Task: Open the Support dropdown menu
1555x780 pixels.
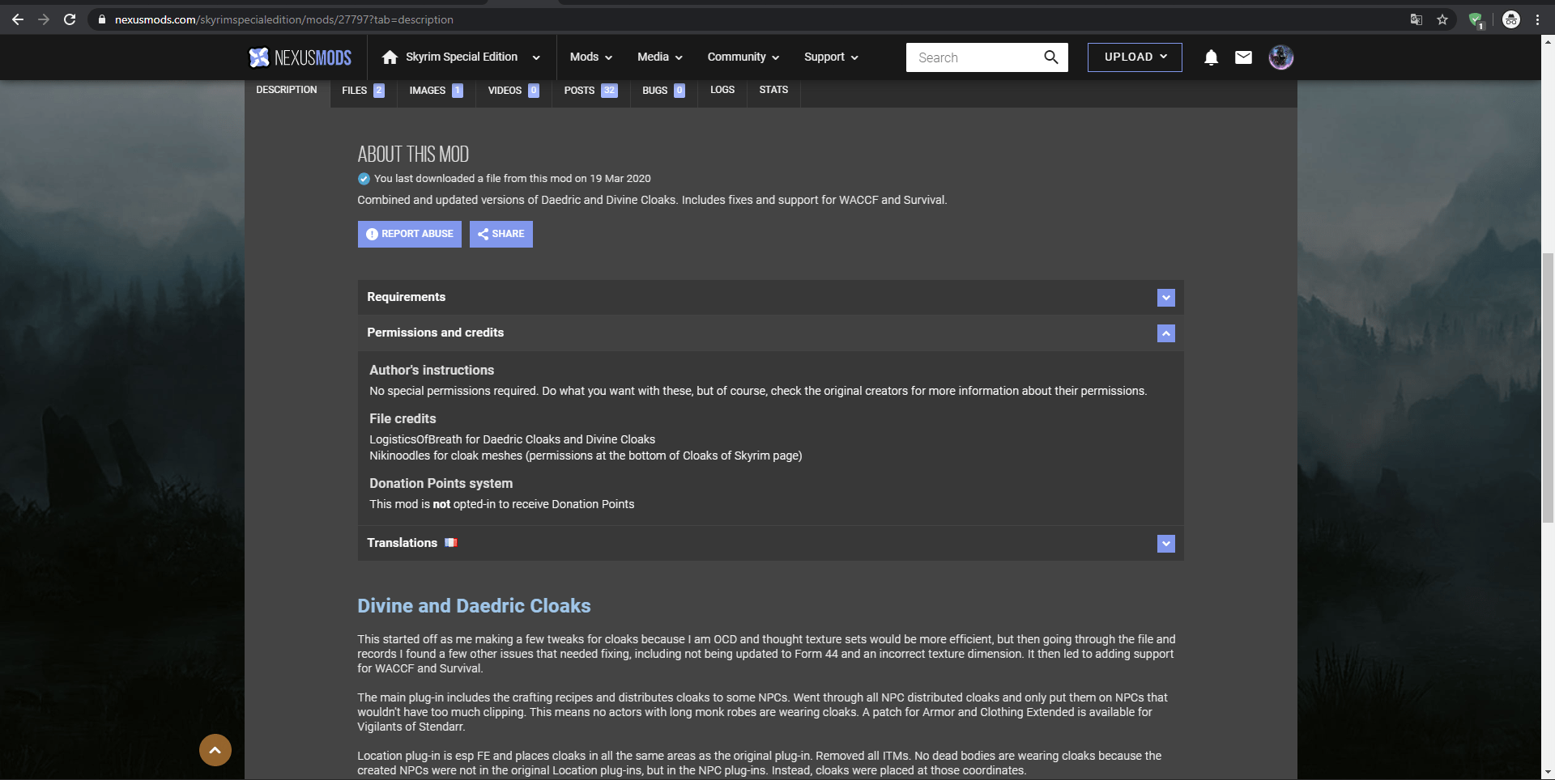Action: pyautogui.click(x=831, y=57)
